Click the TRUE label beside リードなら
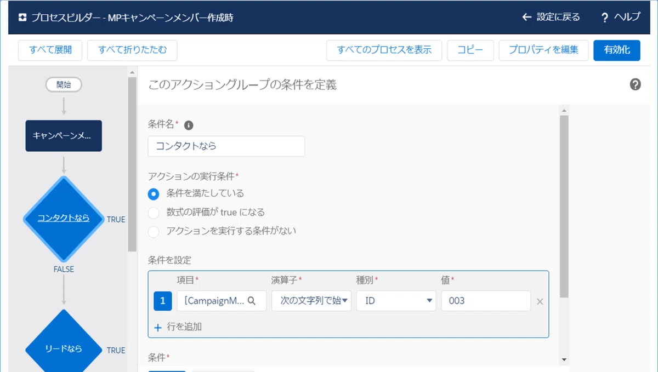Viewport: 658px width, 372px height. point(116,350)
